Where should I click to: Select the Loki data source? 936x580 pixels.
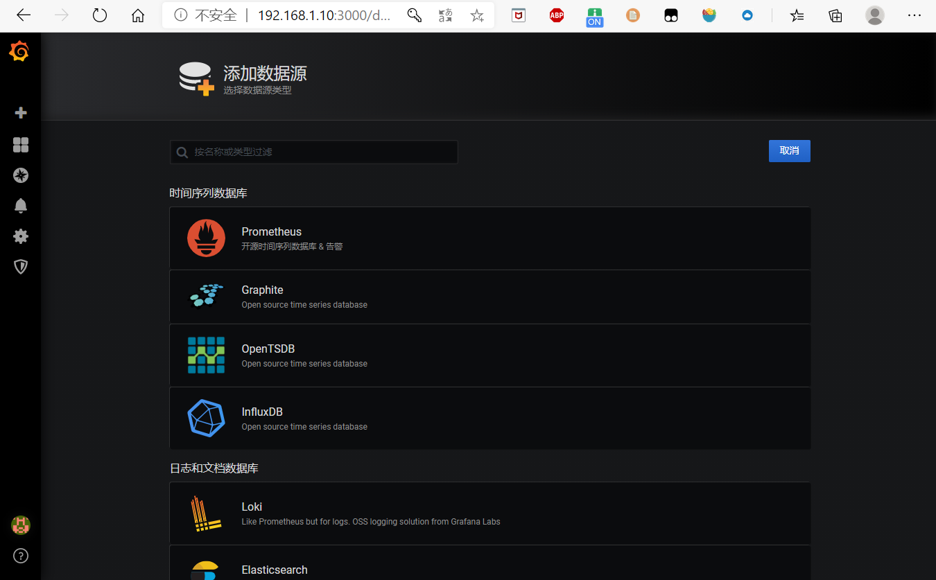489,513
